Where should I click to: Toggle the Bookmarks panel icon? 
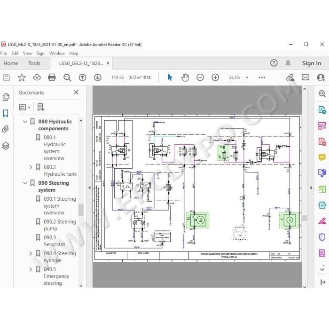tap(6, 113)
